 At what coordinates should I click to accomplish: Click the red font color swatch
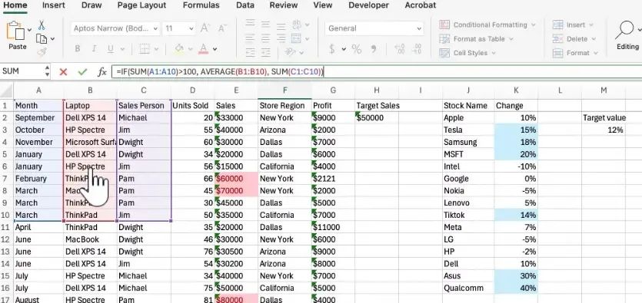204,49
